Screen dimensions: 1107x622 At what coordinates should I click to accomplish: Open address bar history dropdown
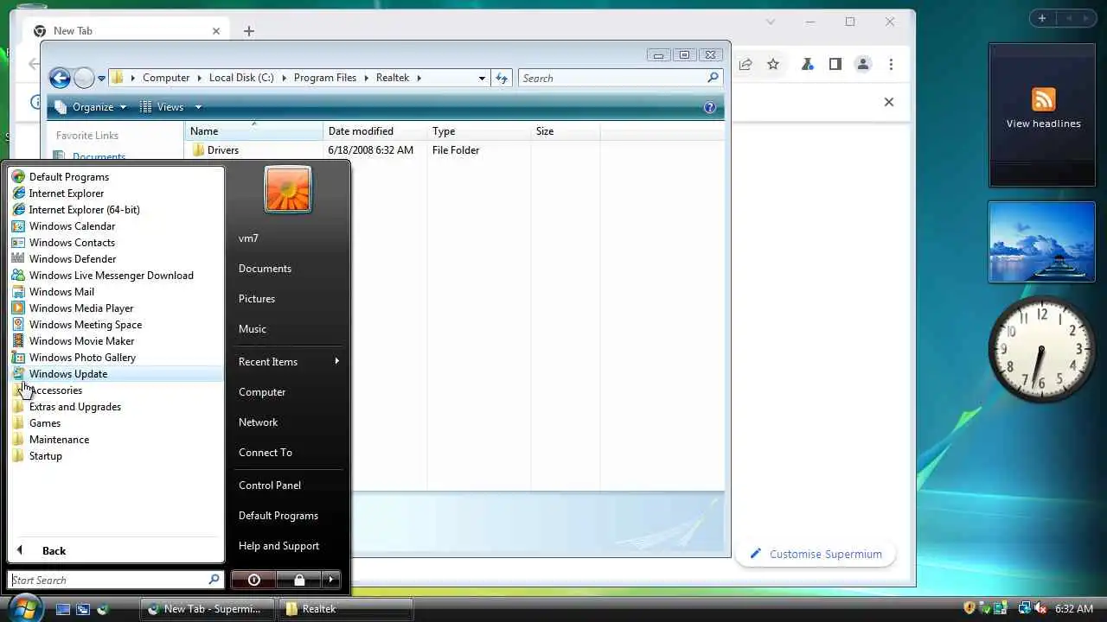click(482, 78)
